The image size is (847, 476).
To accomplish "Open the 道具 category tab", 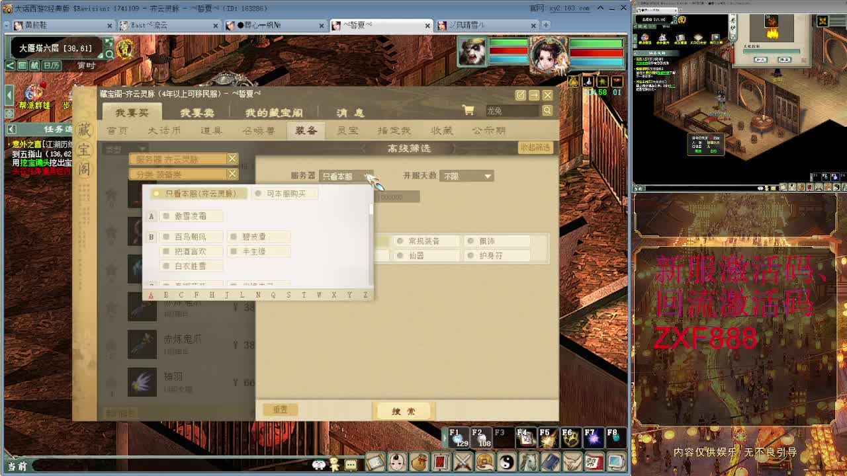I will coord(211,131).
